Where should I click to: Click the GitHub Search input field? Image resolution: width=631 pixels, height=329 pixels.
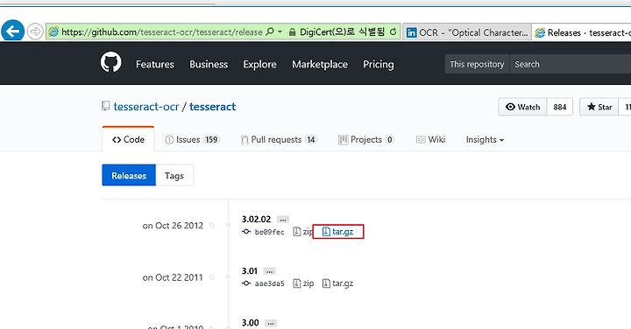pos(571,64)
